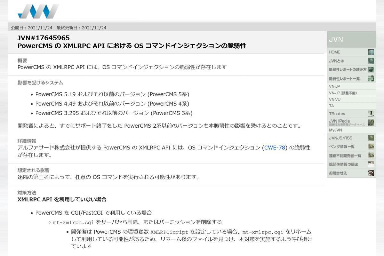Click the 対策方法 section heading

point(27,193)
